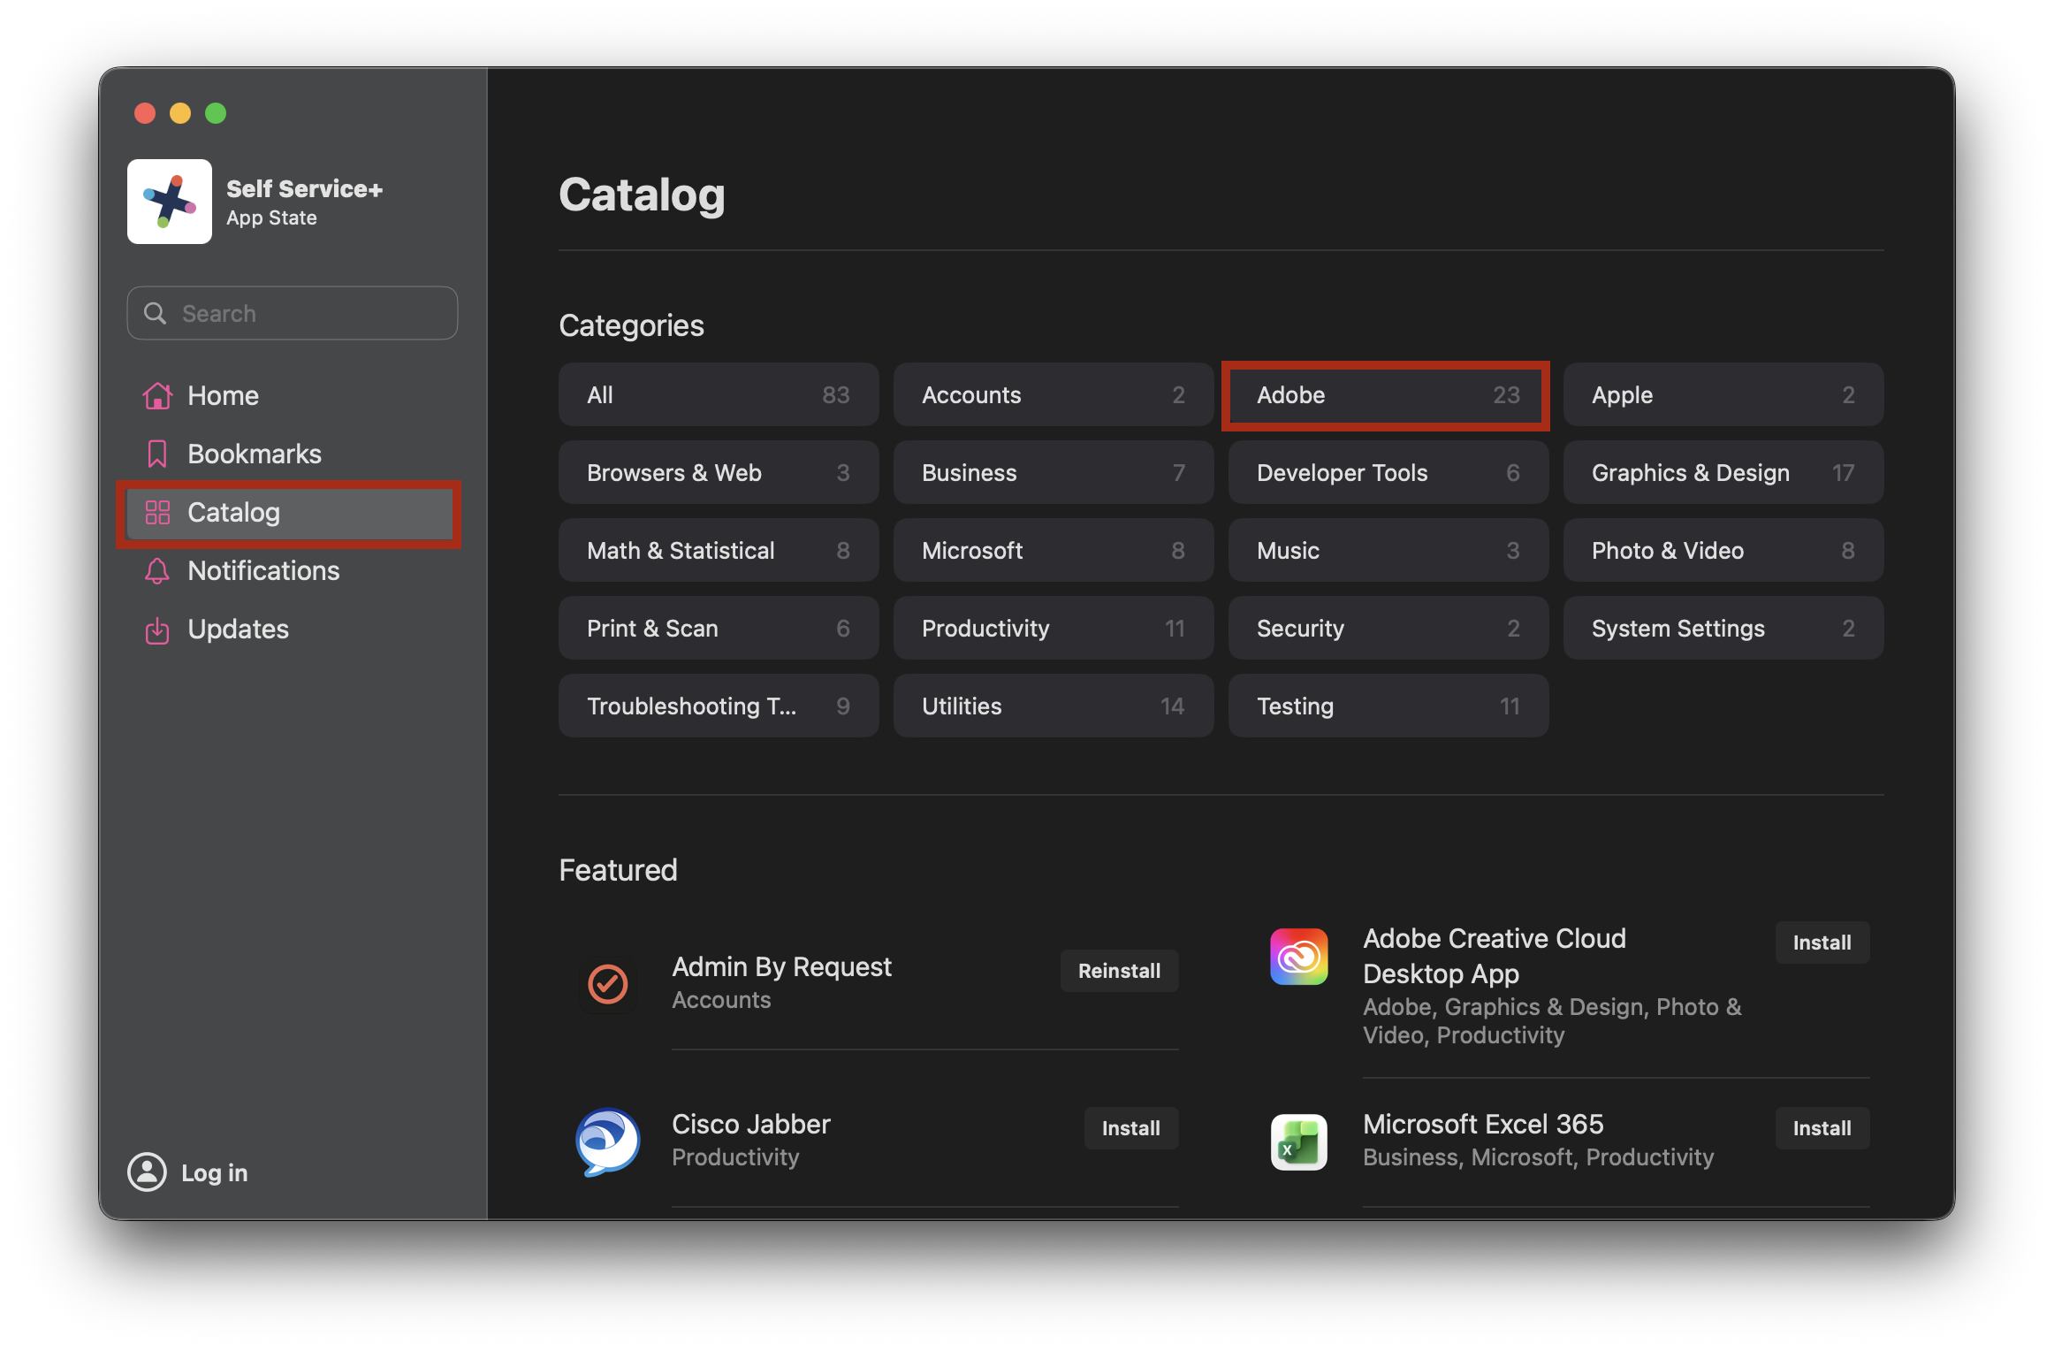This screenshot has height=1351, width=2054.
Task: Click the Cisco Jabber app icon
Action: (x=608, y=1141)
